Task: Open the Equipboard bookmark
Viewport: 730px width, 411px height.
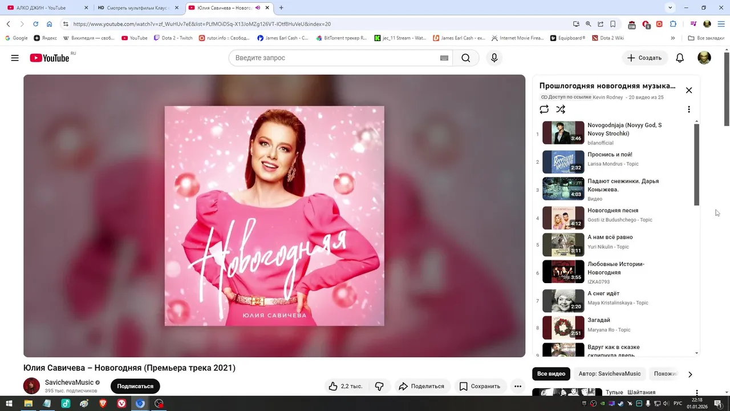Action: coord(568,38)
